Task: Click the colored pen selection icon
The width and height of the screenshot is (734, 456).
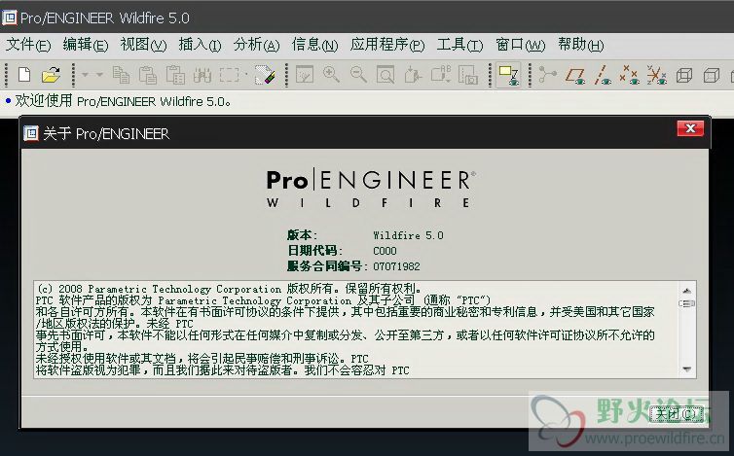Action: 265,75
